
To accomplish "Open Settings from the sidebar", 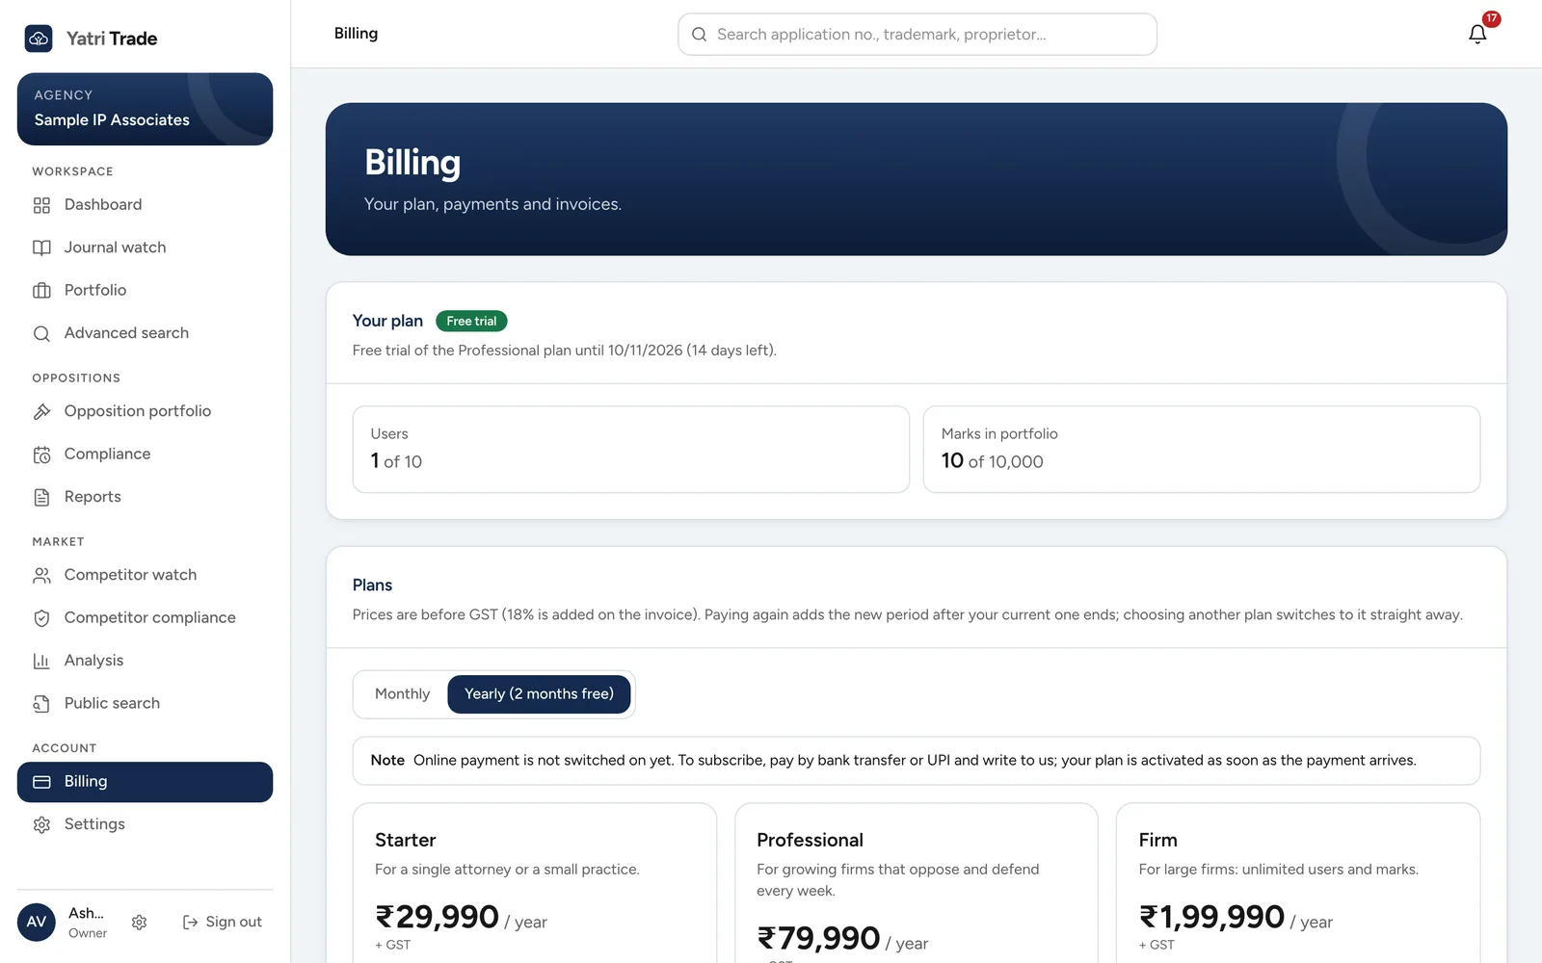I will [145, 824].
